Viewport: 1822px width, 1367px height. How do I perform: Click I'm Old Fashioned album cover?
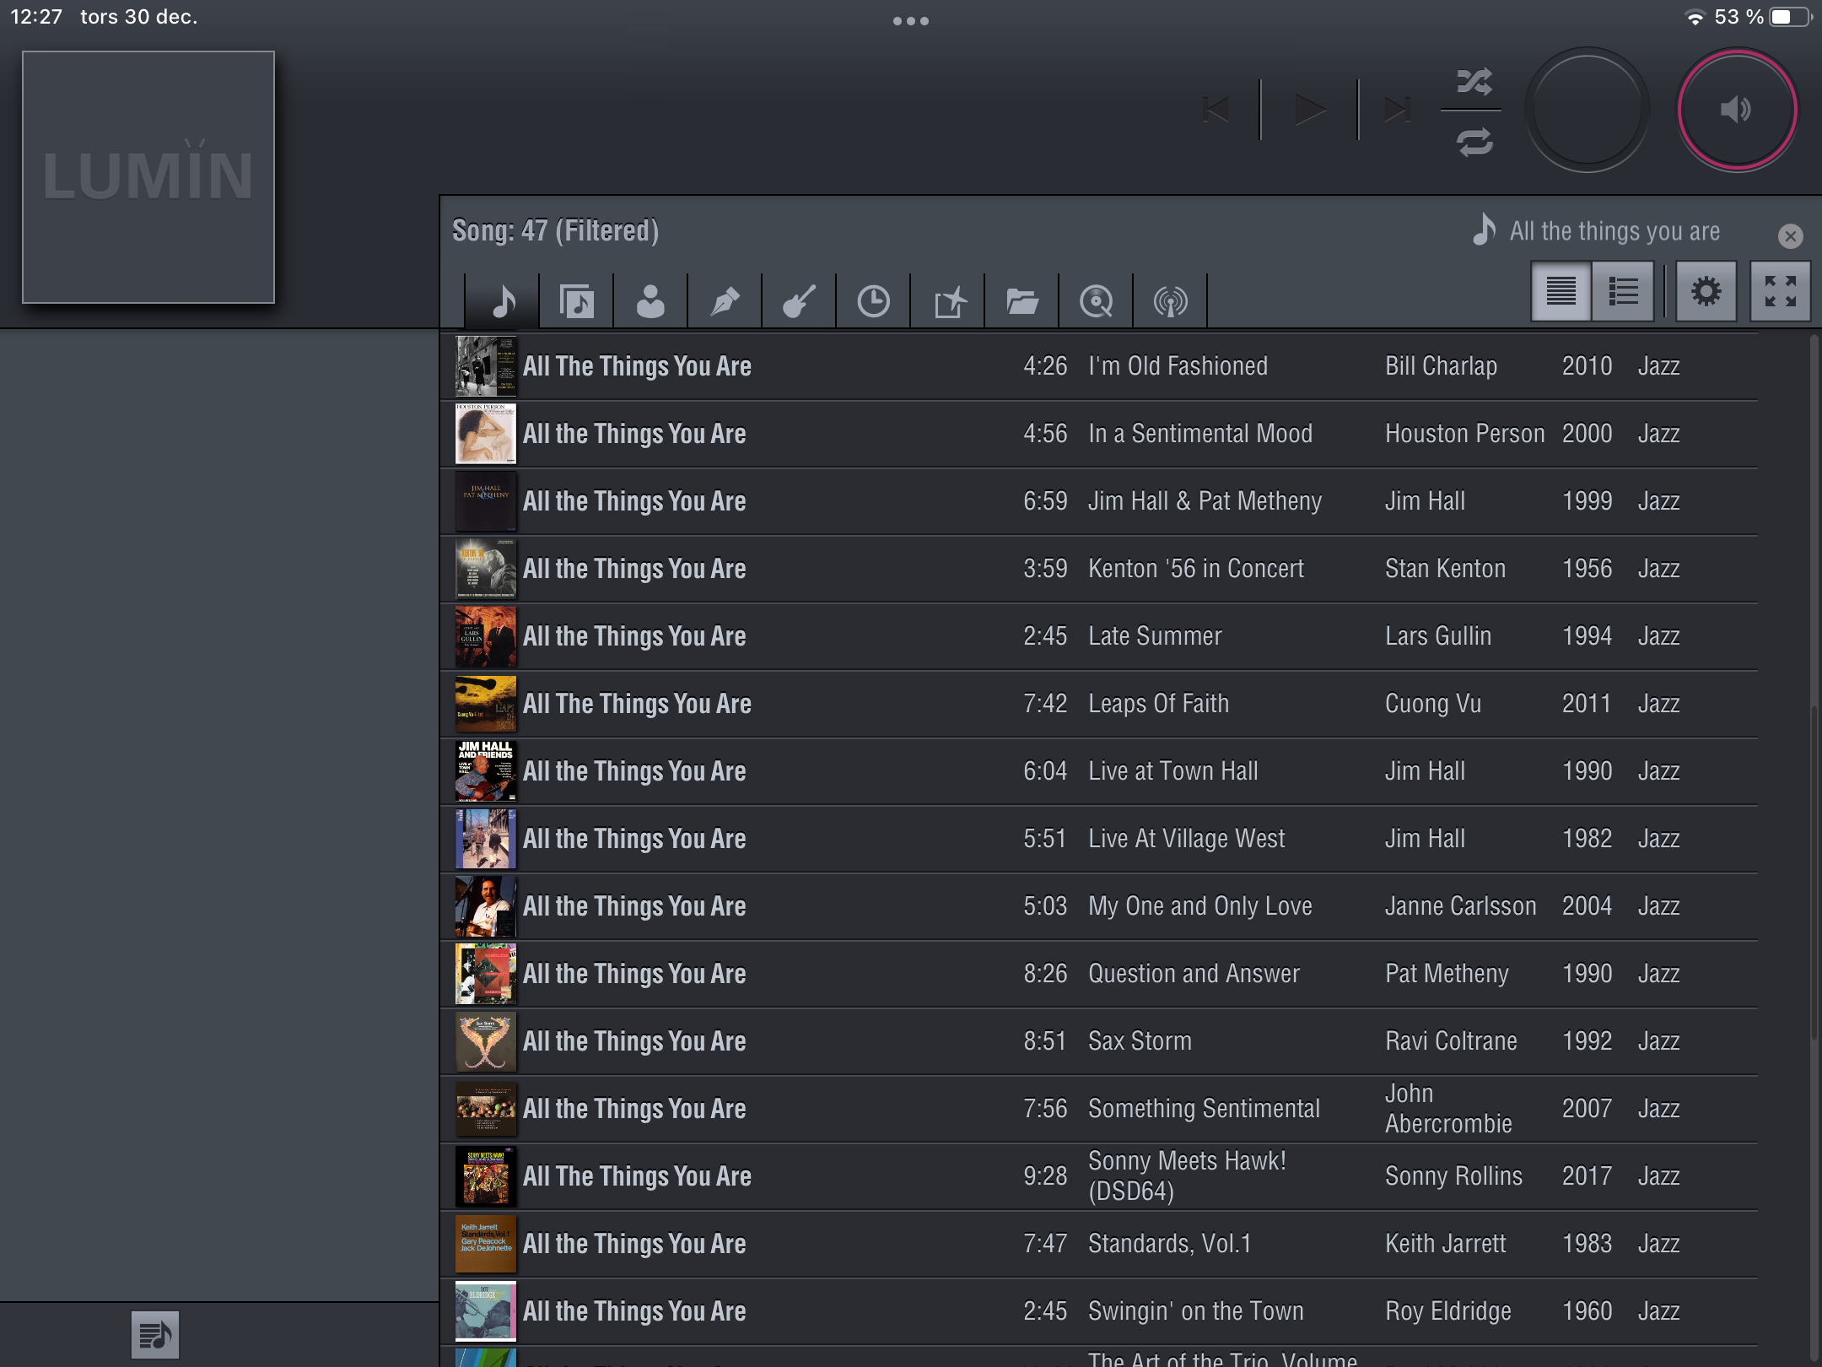pyautogui.click(x=486, y=366)
